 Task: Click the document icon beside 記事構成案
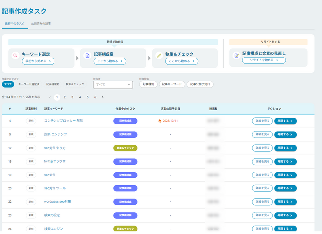87,55
